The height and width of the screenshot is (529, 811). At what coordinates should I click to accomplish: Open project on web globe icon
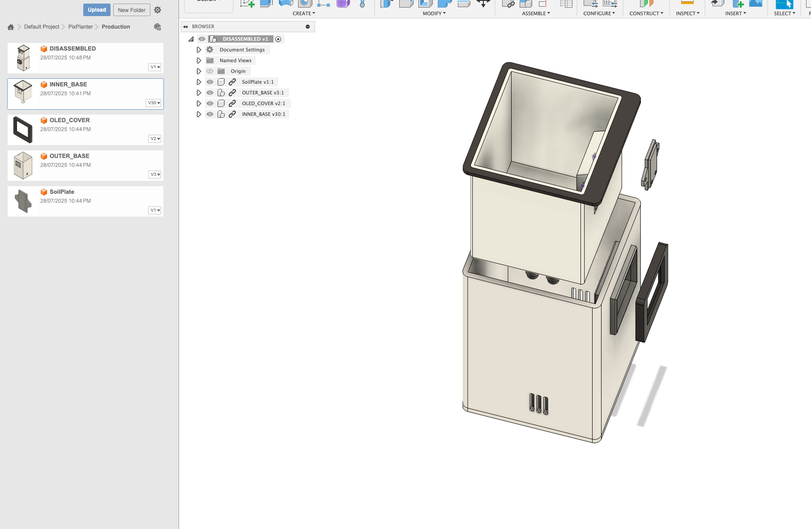(158, 27)
